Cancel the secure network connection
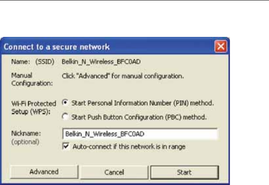The image size is (269, 185). (114, 172)
